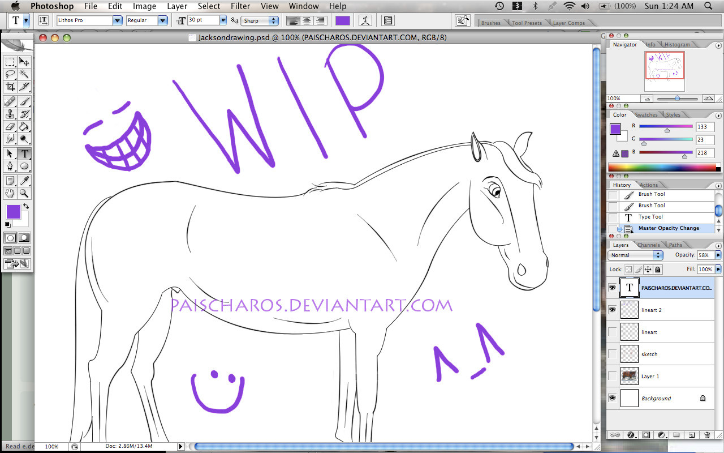
Task: Open the Regular font style dropdown
Action: (x=163, y=20)
